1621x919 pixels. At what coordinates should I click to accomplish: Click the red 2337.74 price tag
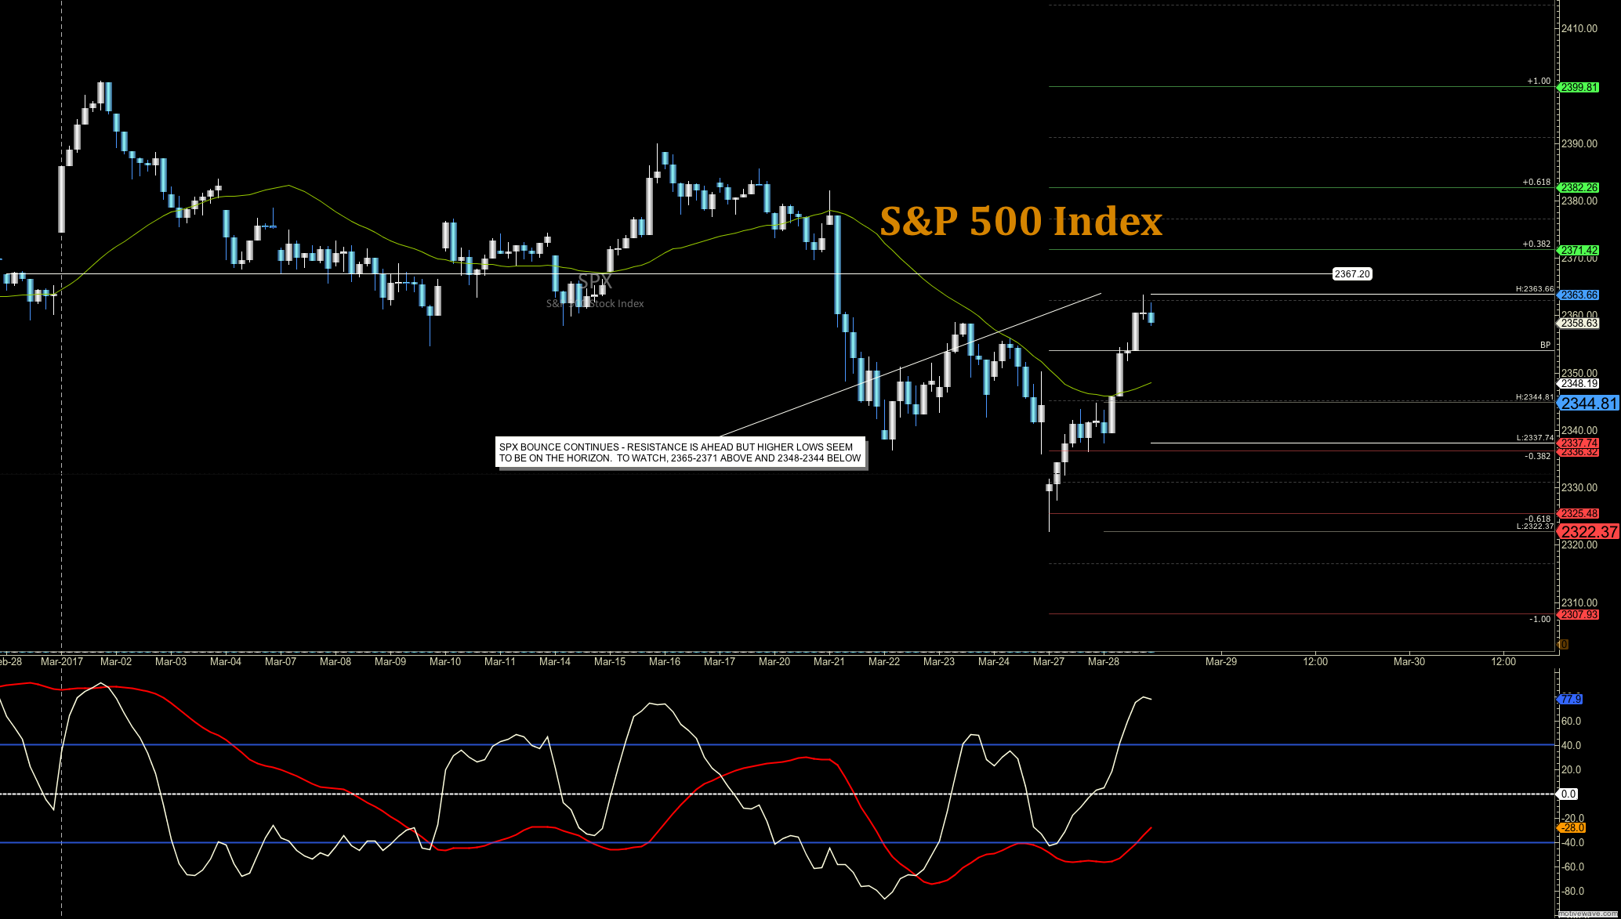coord(1579,443)
